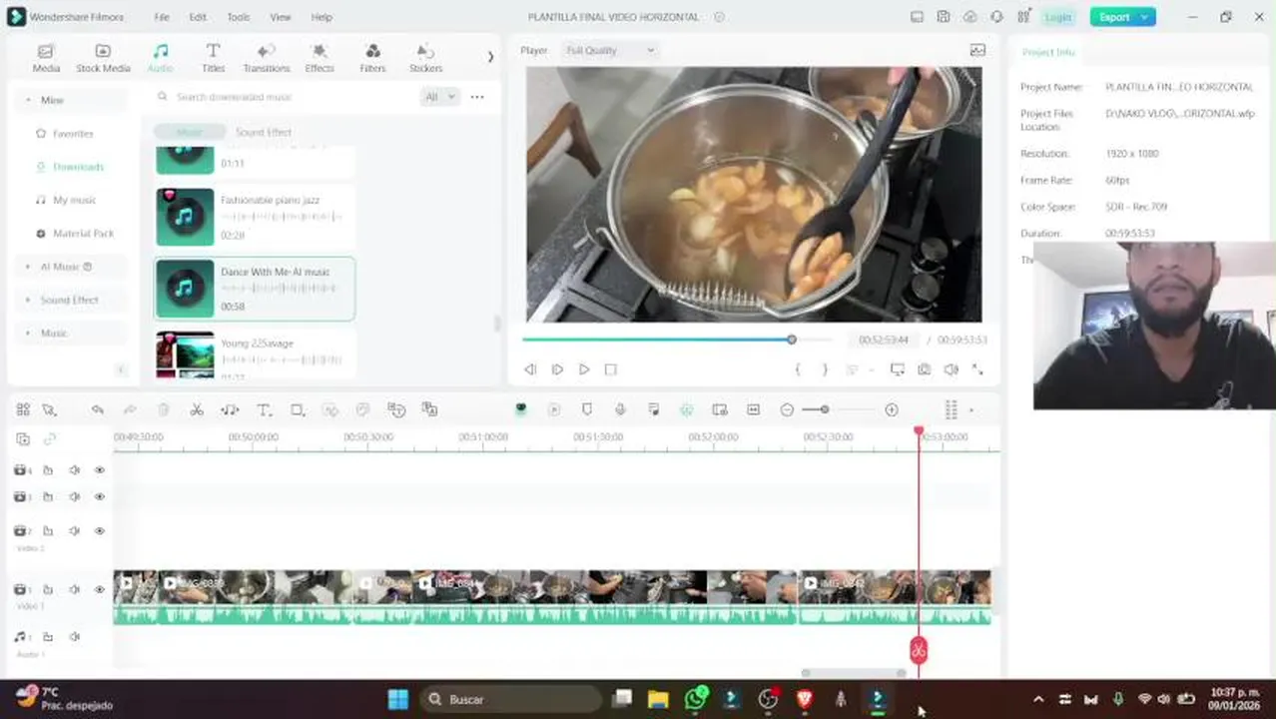Switch to the Sound Effect sub-tab
This screenshot has height=719, width=1276.
[x=264, y=132]
